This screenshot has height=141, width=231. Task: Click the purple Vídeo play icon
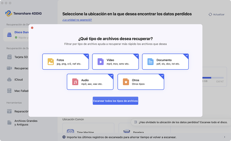tap(101, 62)
